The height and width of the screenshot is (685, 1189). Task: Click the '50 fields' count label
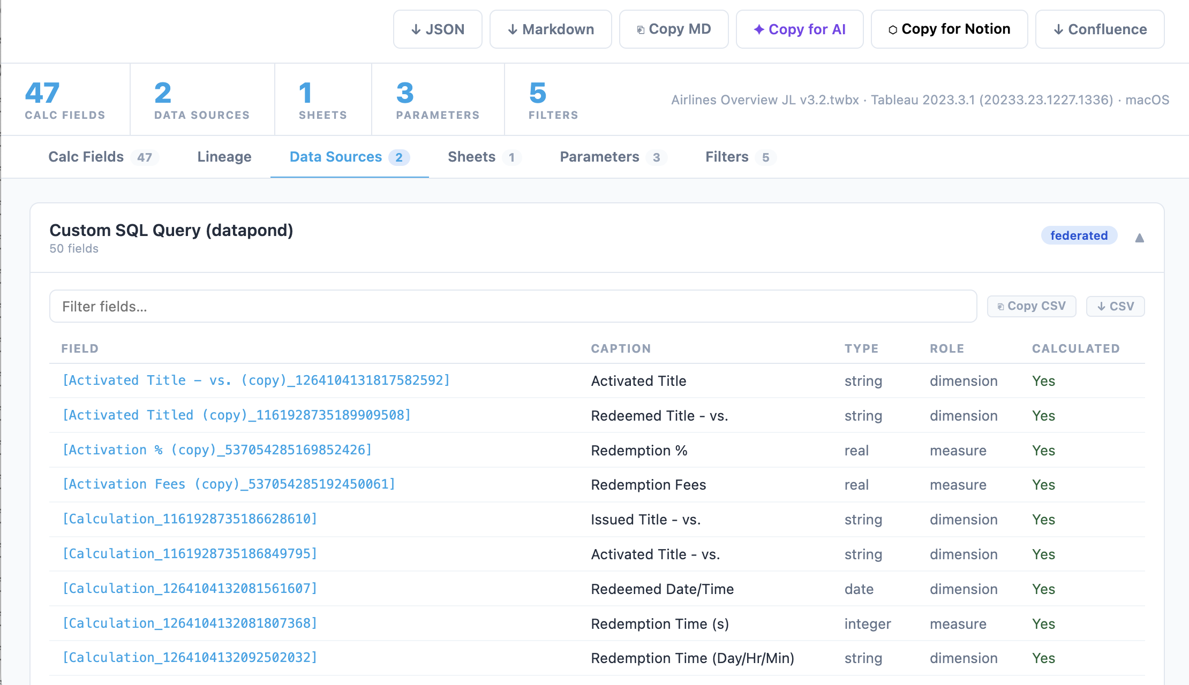pos(74,249)
